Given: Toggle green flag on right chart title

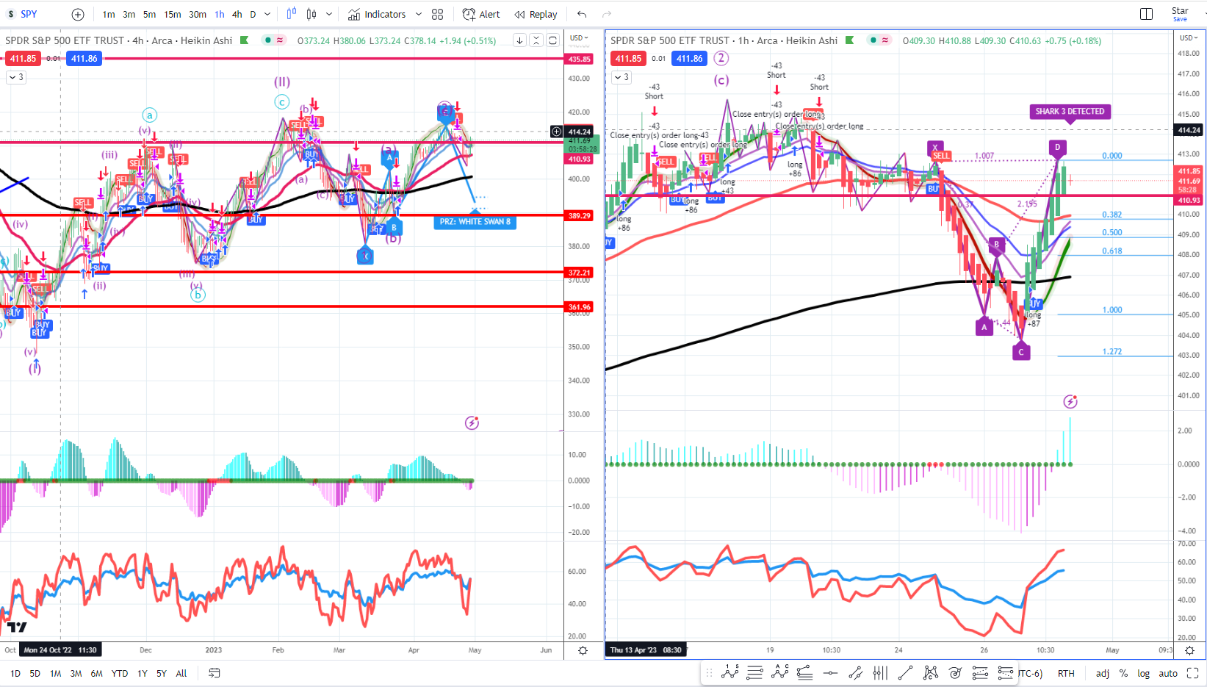Looking at the screenshot, I should (x=850, y=40).
